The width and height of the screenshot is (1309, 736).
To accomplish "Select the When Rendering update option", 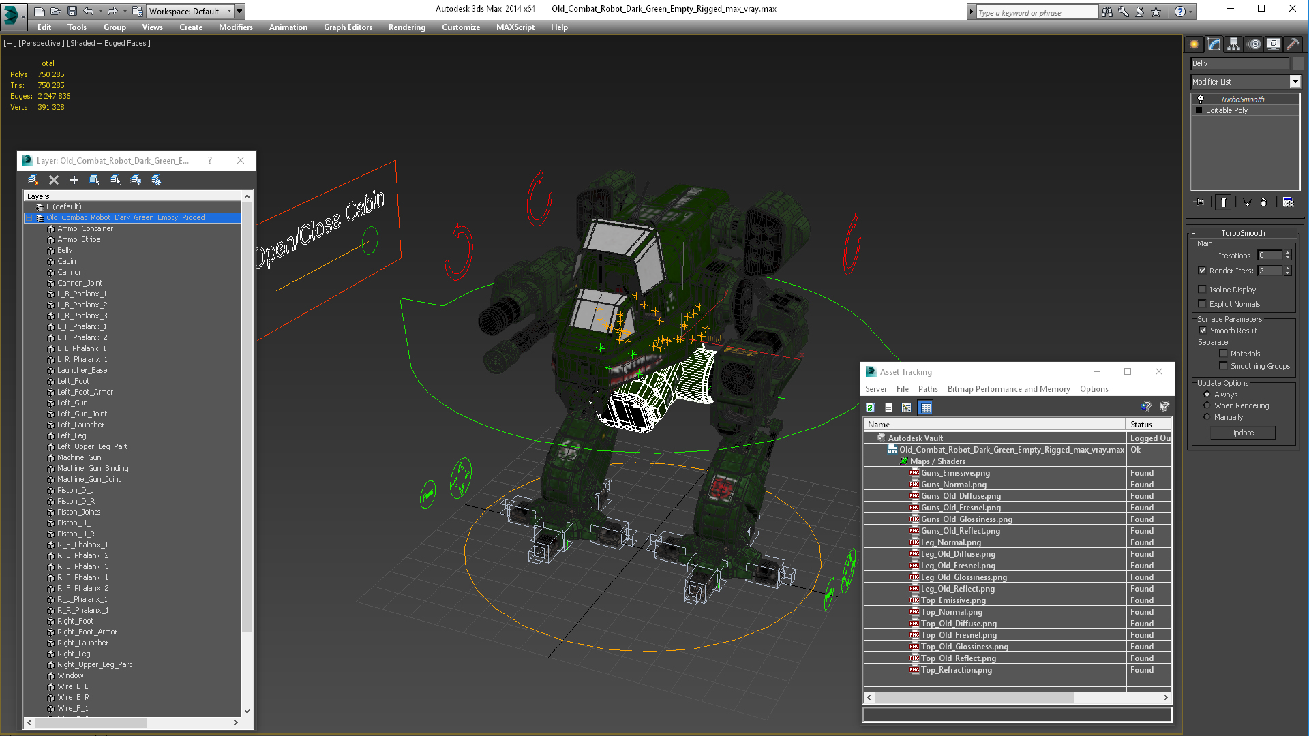I will 1207,405.
